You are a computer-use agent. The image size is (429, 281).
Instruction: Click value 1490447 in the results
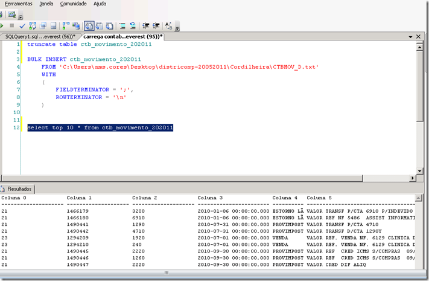[78, 265]
